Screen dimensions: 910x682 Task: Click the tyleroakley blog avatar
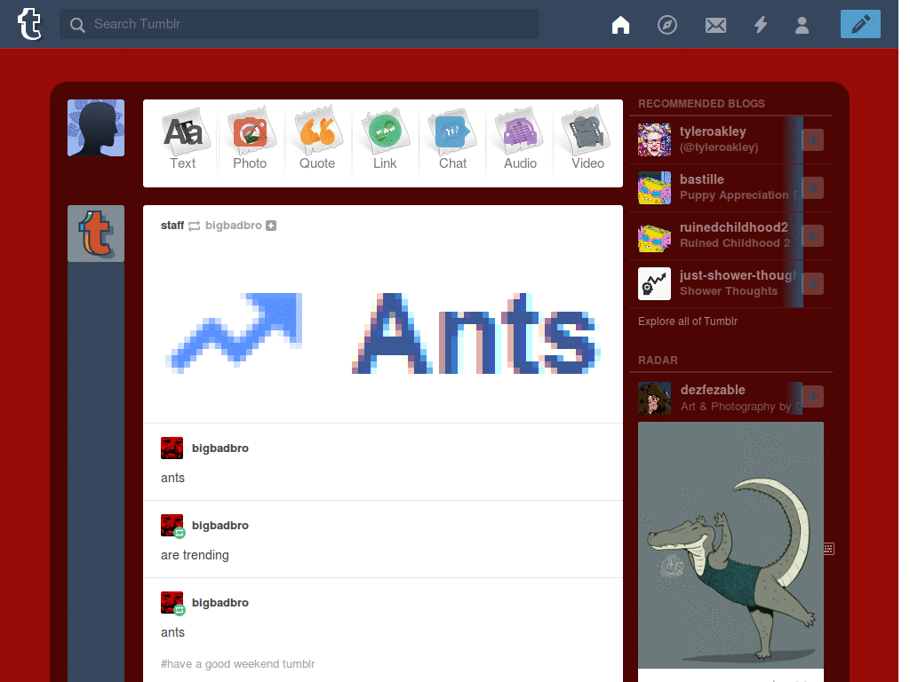pyautogui.click(x=654, y=139)
